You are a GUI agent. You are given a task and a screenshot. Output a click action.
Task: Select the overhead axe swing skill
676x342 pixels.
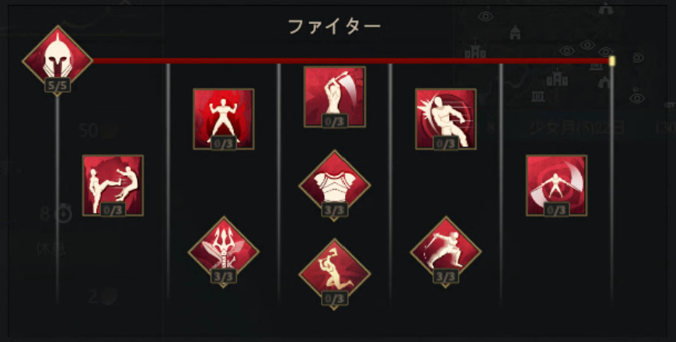[335, 96]
